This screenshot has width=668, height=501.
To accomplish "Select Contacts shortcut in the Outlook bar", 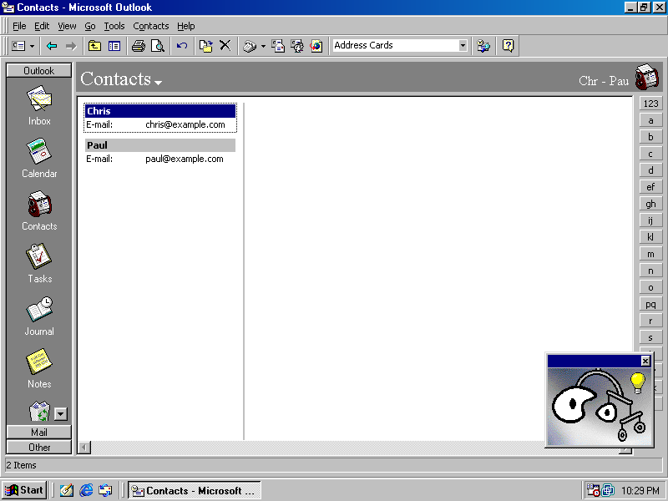I will tap(39, 211).
